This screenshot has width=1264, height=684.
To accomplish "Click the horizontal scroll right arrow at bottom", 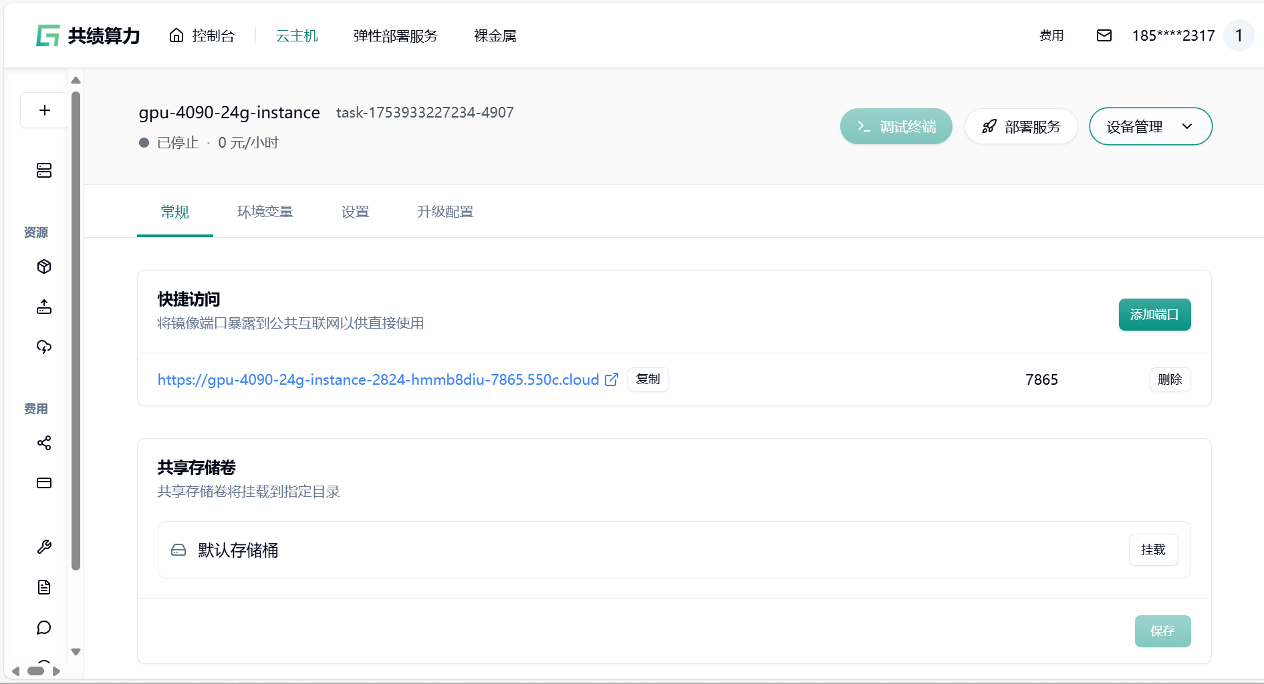I will coord(56,671).
